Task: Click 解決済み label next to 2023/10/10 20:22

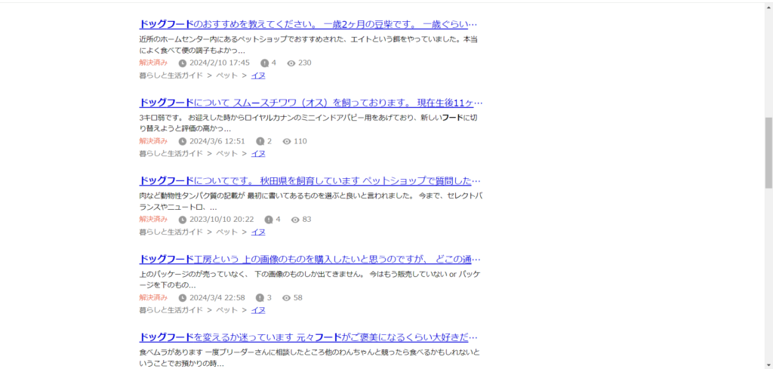Action: click(153, 220)
